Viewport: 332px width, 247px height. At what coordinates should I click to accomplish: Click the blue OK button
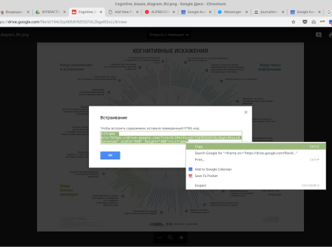click(x=110, y=155)
